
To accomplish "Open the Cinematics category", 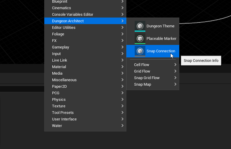I will (85, 8).
